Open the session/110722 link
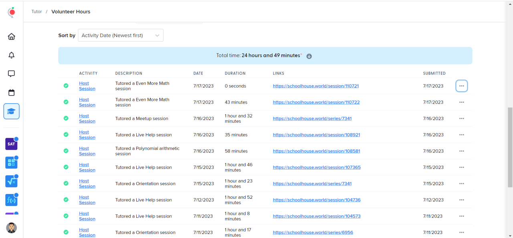 click(316, 102)
